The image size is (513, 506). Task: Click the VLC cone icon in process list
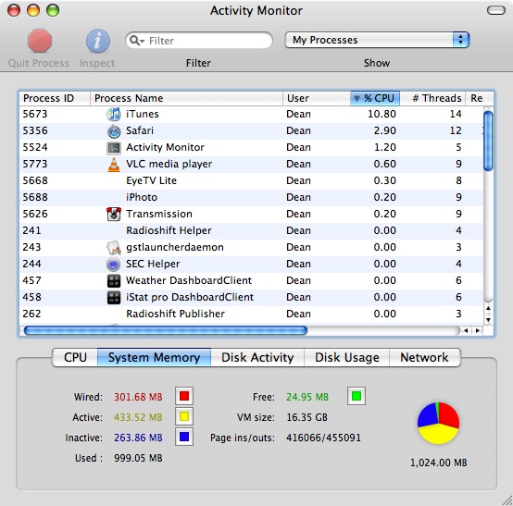tap(114, 165)
